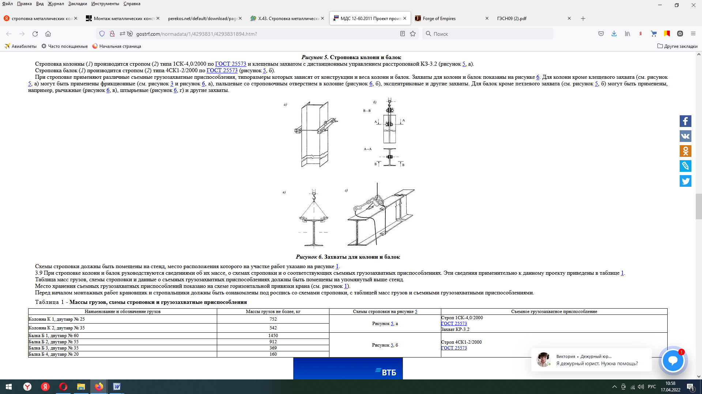
Task: Open ГОСТ 25573 link under Строп 1СК-4,0/2000
Action: 454,324
